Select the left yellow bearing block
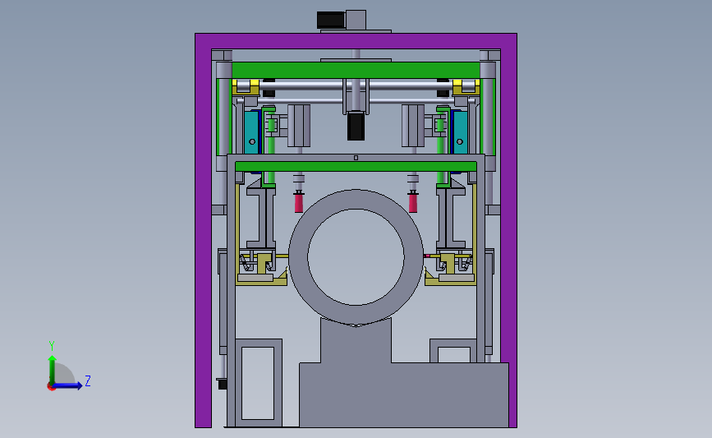Screen dimensions: 712x438 [x=246, y=87]
